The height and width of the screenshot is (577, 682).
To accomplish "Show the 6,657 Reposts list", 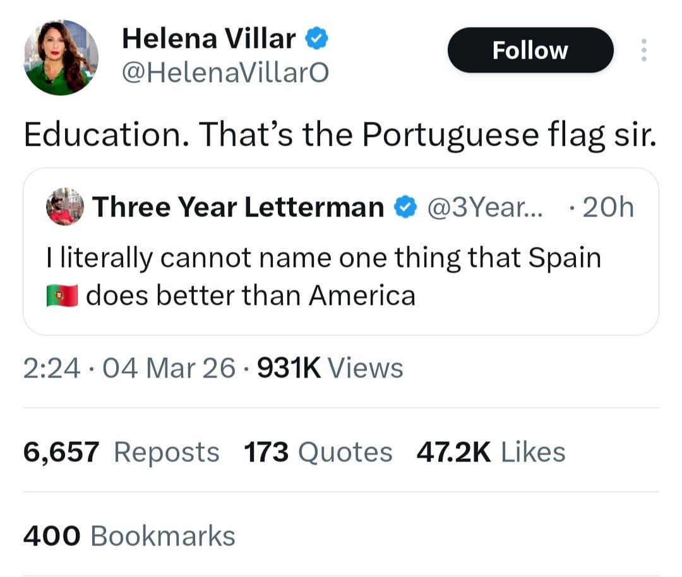I will [x=121, y=452].
